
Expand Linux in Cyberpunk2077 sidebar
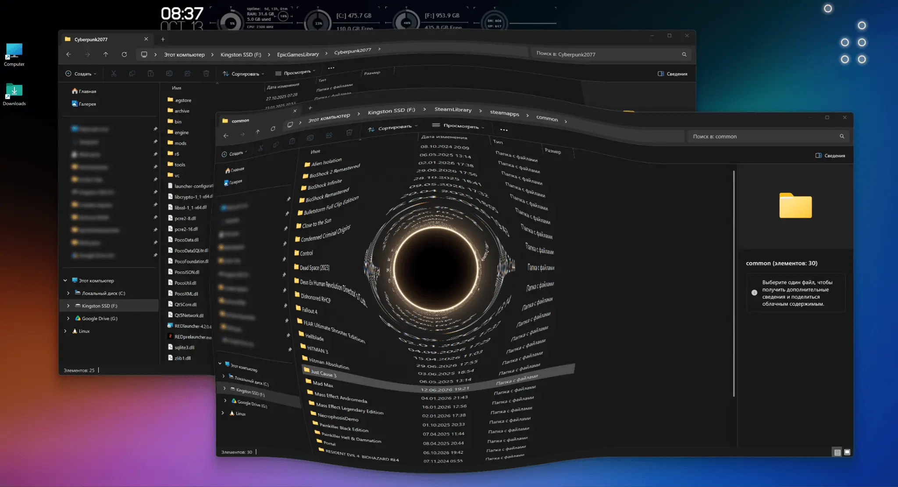[65, 331]
